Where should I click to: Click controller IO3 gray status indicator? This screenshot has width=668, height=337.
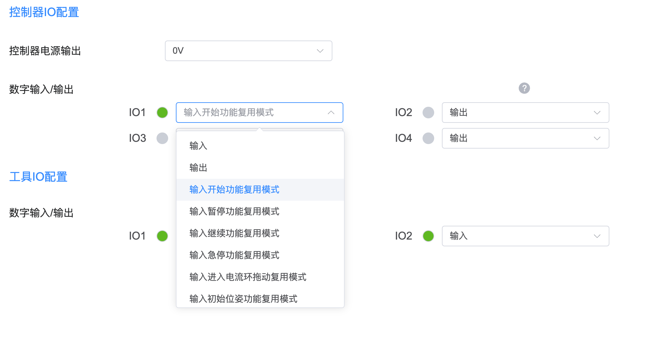(x=162, y=138)
